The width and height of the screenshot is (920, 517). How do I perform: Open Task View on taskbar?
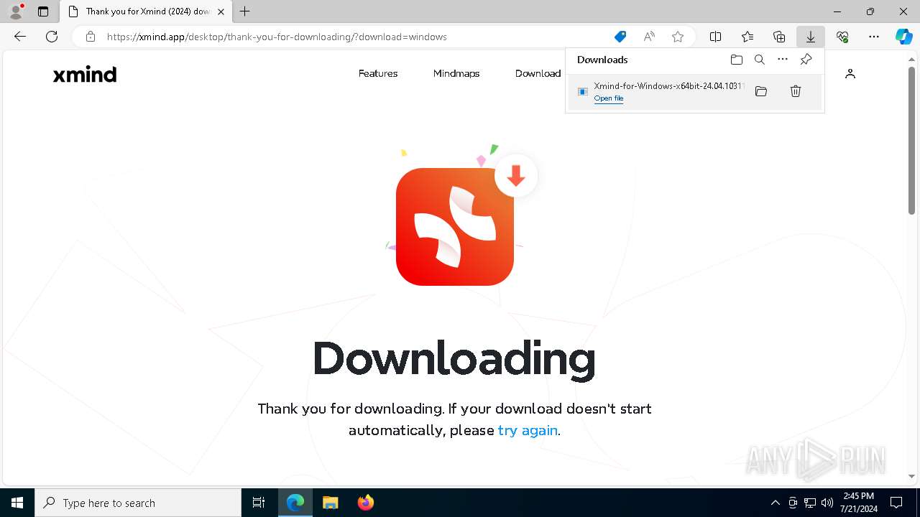pos(259,503)
